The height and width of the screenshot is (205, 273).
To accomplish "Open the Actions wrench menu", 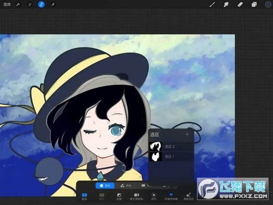I will [18, 5].
